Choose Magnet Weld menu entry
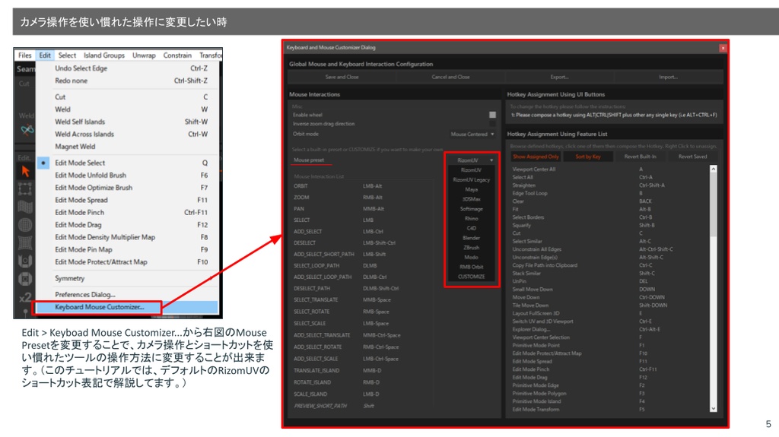This screenshot has height=437, width=779. (127, 147)
